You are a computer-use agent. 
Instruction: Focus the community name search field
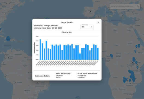pyautogui.click(x=125, y=7)
